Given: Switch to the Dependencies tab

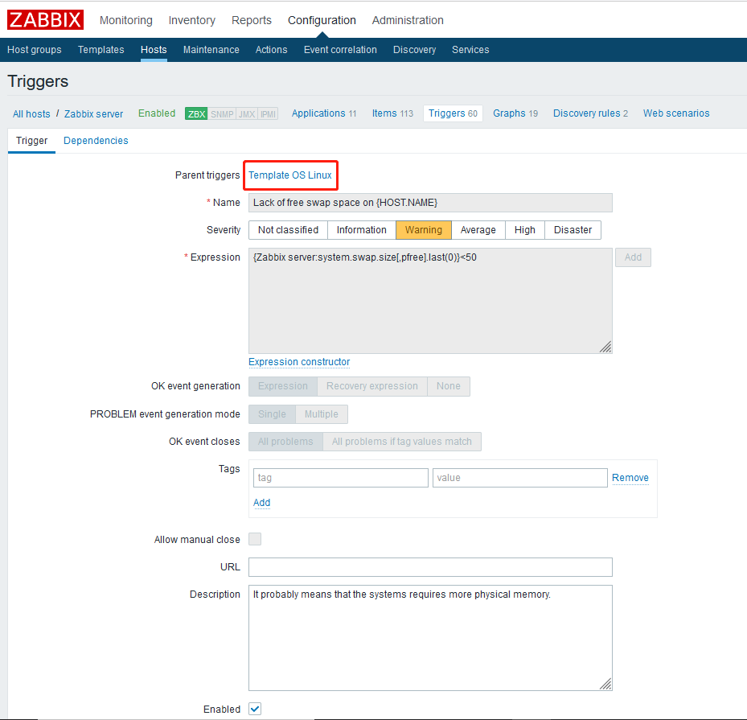Looking at the screenshot, I should 96,141.
